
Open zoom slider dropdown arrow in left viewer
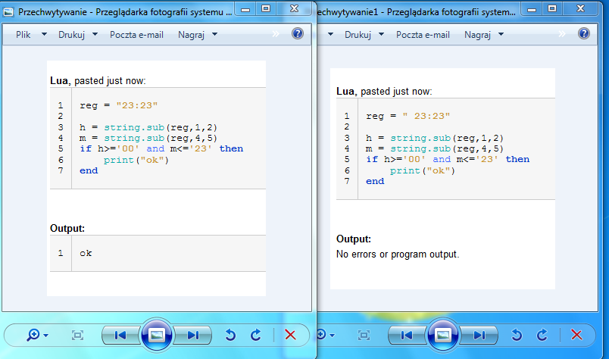pos(46,335)
